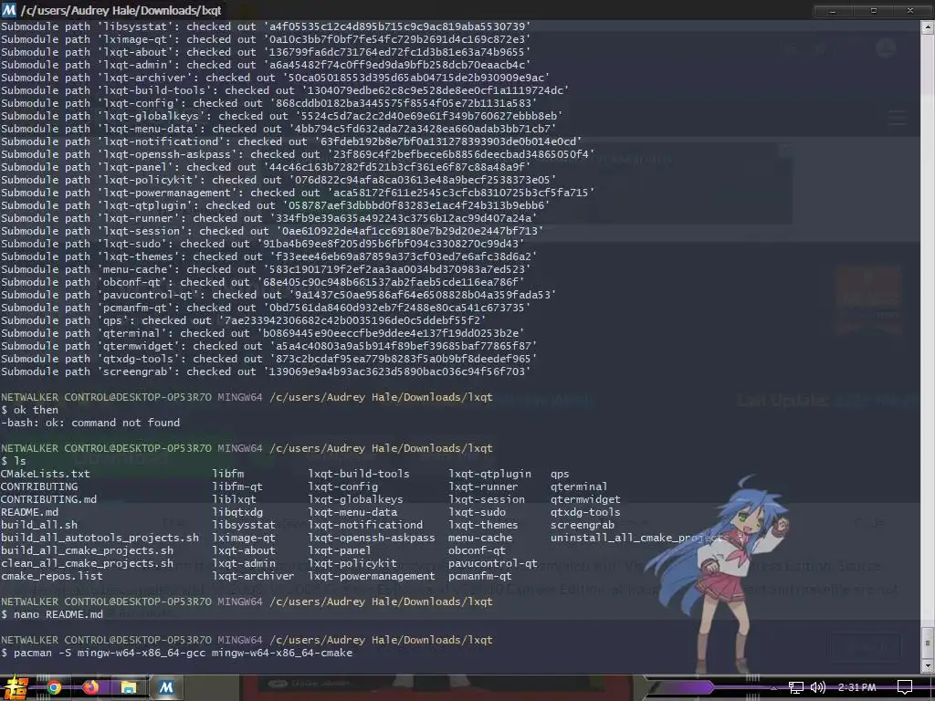Click 'pavucontrol-qt' in the ls output
The width and height of the screenshot is (935, 701).
(492, 563)
